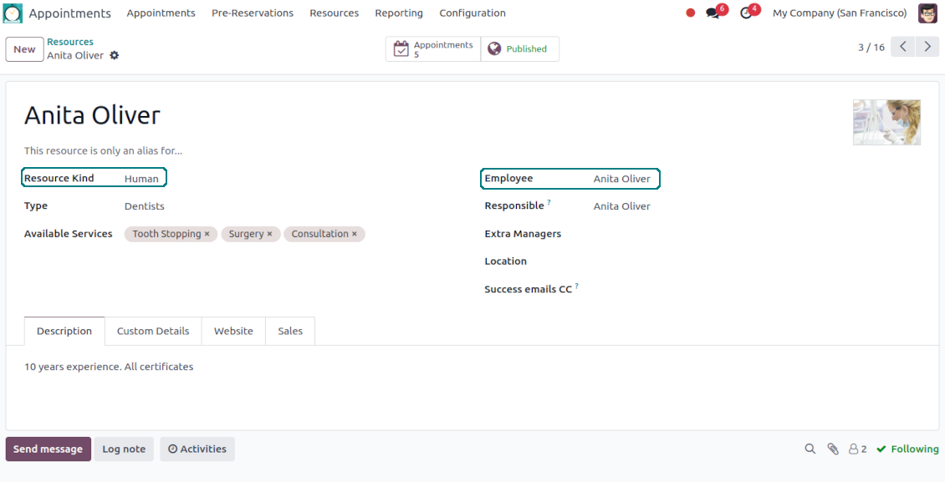Go to the previous record arrow
The height and width of the screenshot is (482, 945).
[902, 47]
